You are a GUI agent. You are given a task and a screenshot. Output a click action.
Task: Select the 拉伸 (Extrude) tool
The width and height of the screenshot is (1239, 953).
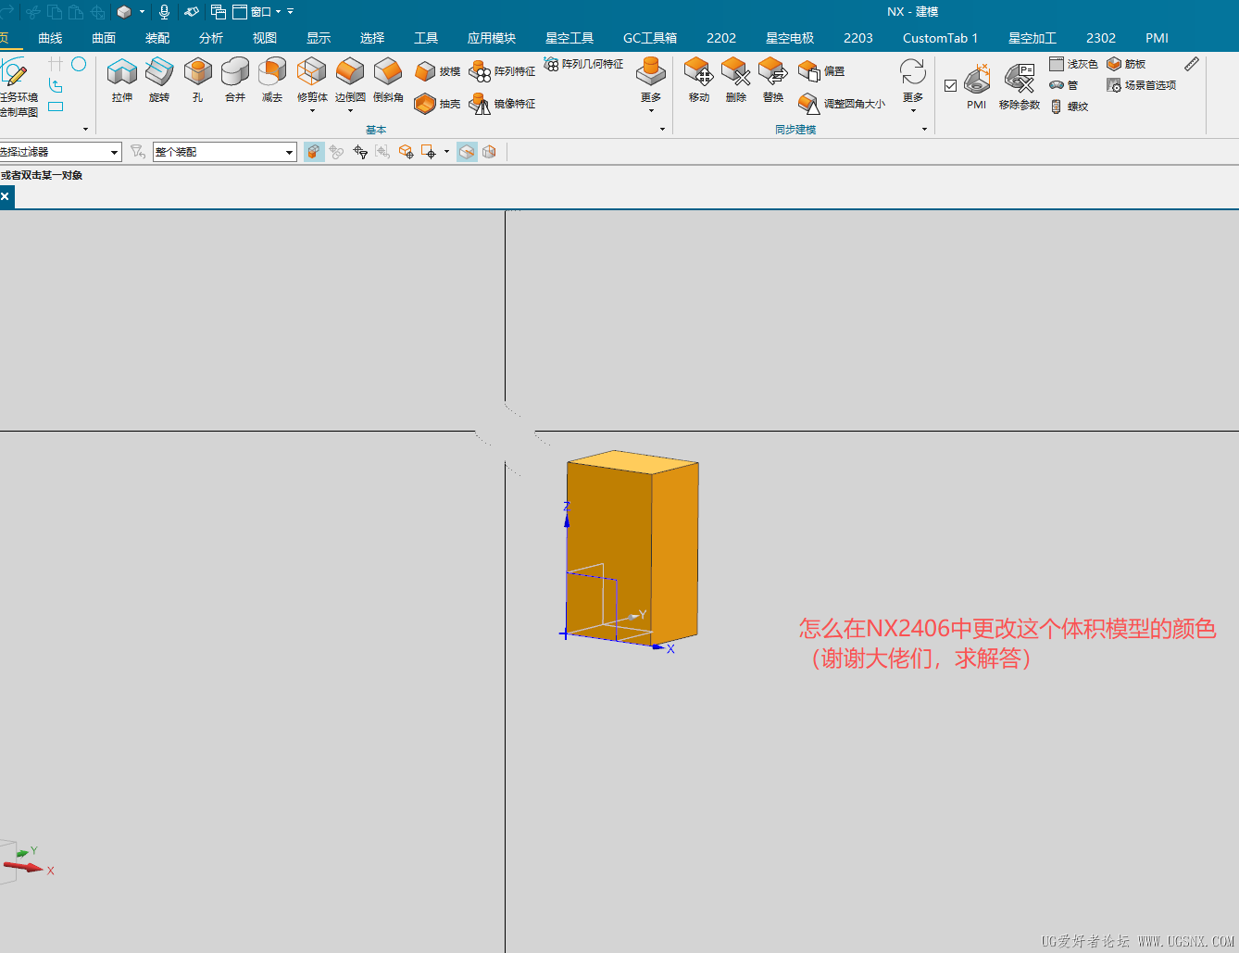point(121,79)
